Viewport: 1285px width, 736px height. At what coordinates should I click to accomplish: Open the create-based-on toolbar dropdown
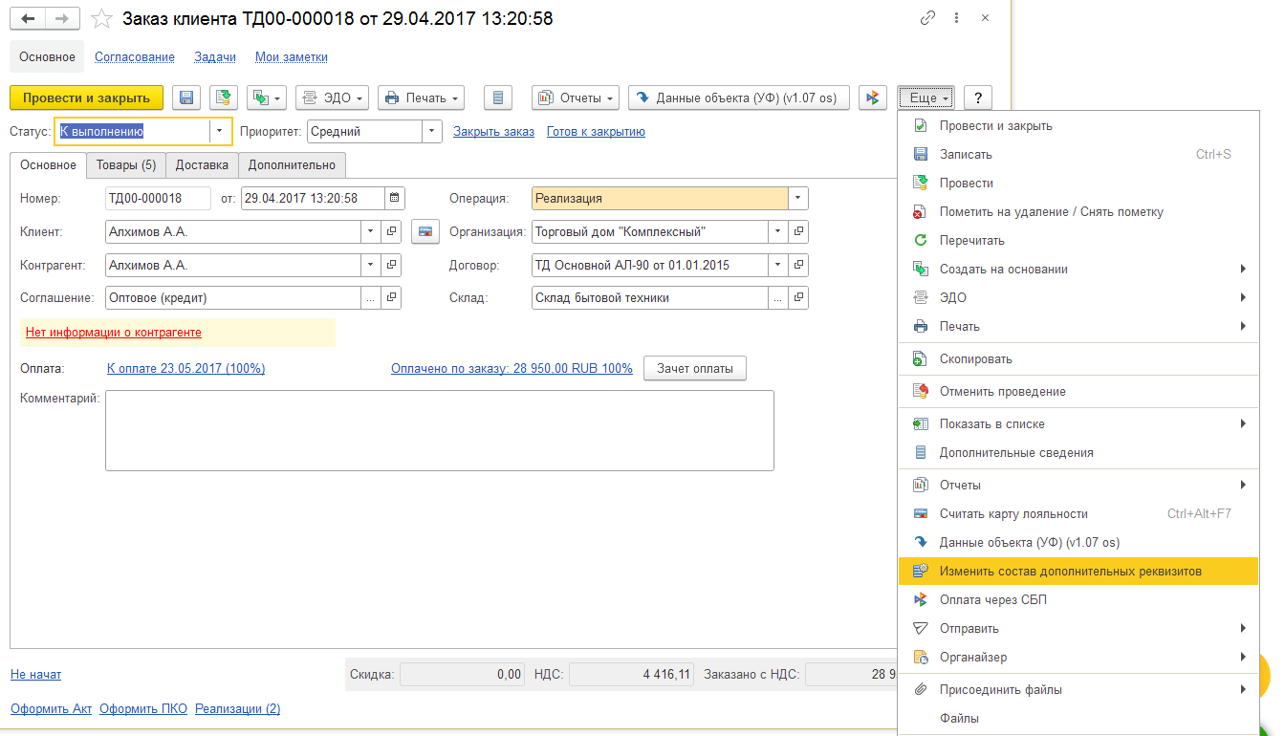[267, 97]
